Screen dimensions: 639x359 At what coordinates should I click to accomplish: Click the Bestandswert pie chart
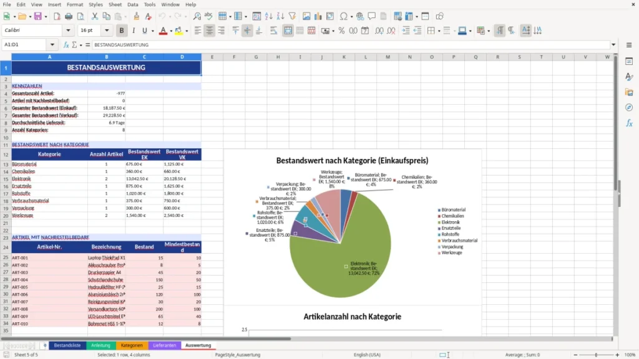point(340,244)
